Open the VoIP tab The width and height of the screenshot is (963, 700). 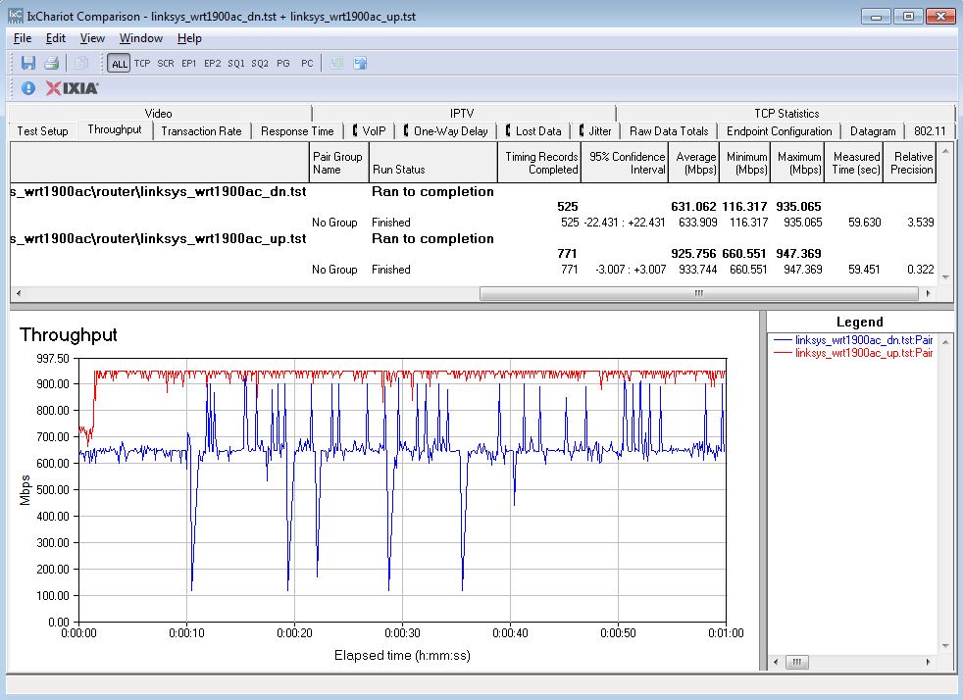(x=369, y=130)
